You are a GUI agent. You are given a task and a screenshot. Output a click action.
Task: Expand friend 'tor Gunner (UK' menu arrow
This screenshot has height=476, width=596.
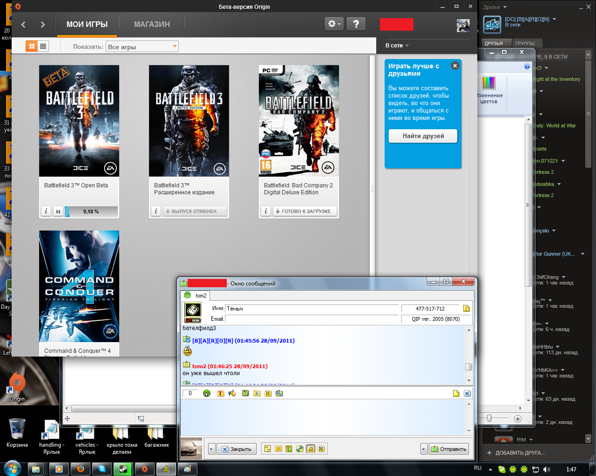tap(582, 254)
